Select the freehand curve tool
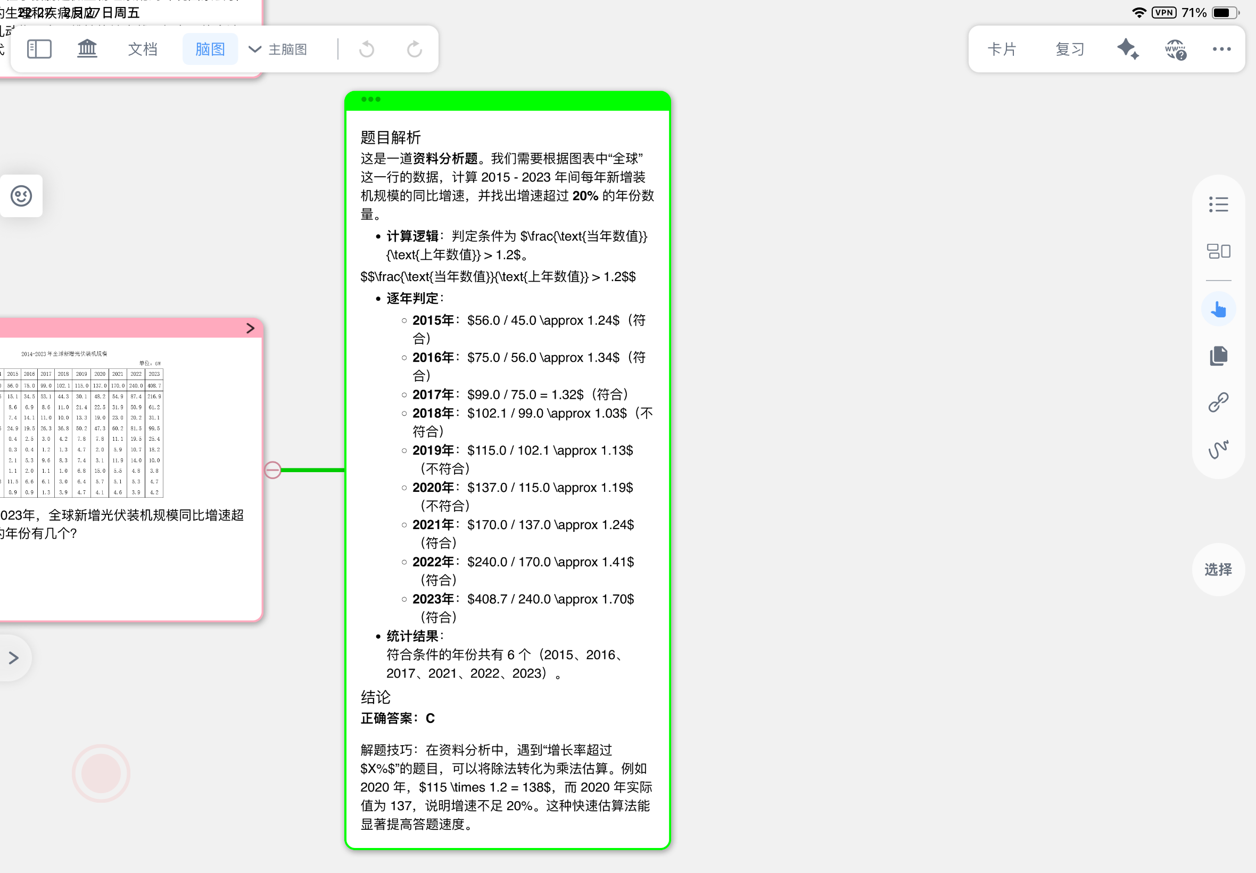The height and width of the screenshot is (873, 1256). click(x=1218, y=449)
